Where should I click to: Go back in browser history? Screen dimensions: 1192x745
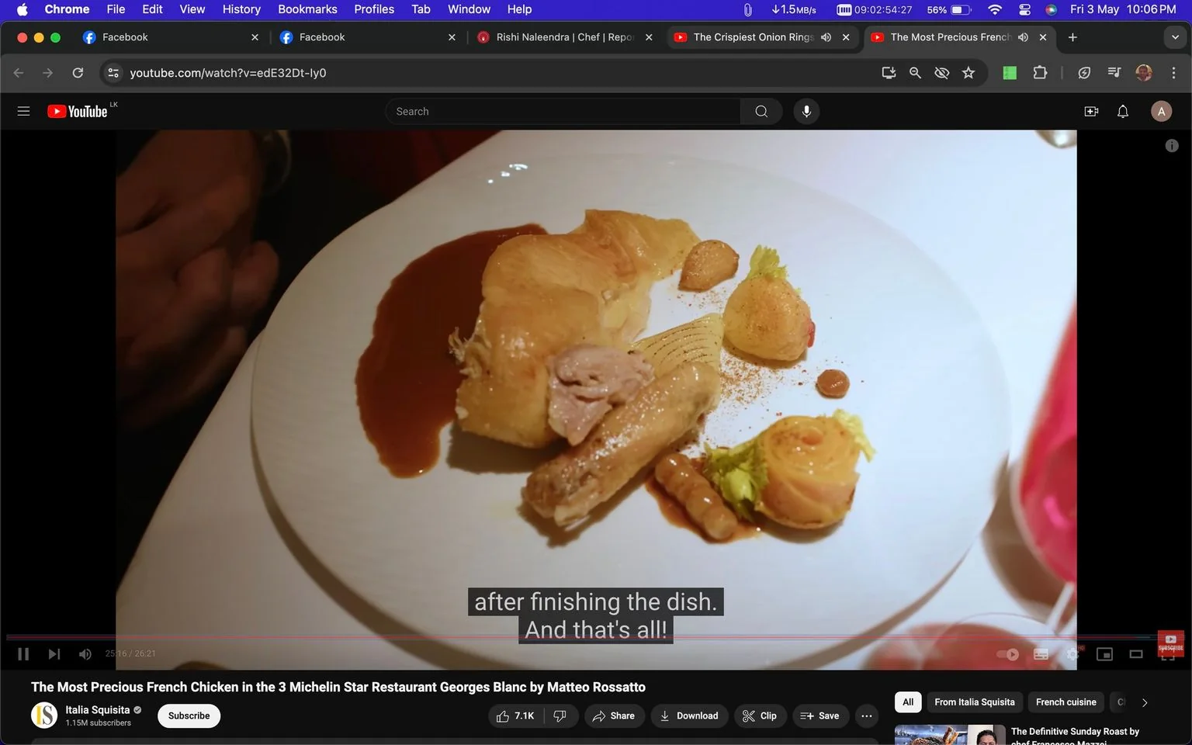click(x=19, y=72)
